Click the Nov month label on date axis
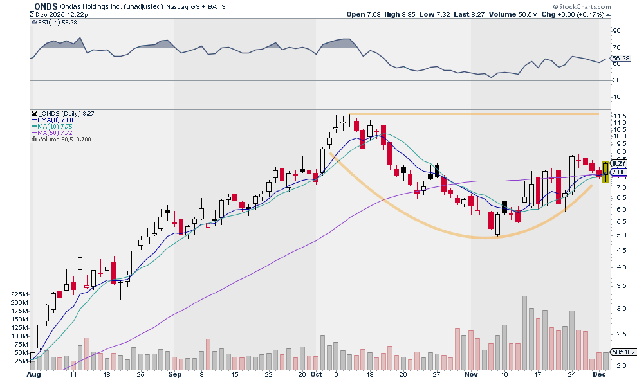Image resolution: width=637 pixels, height=380 pixels. click(x=471, y=374)
